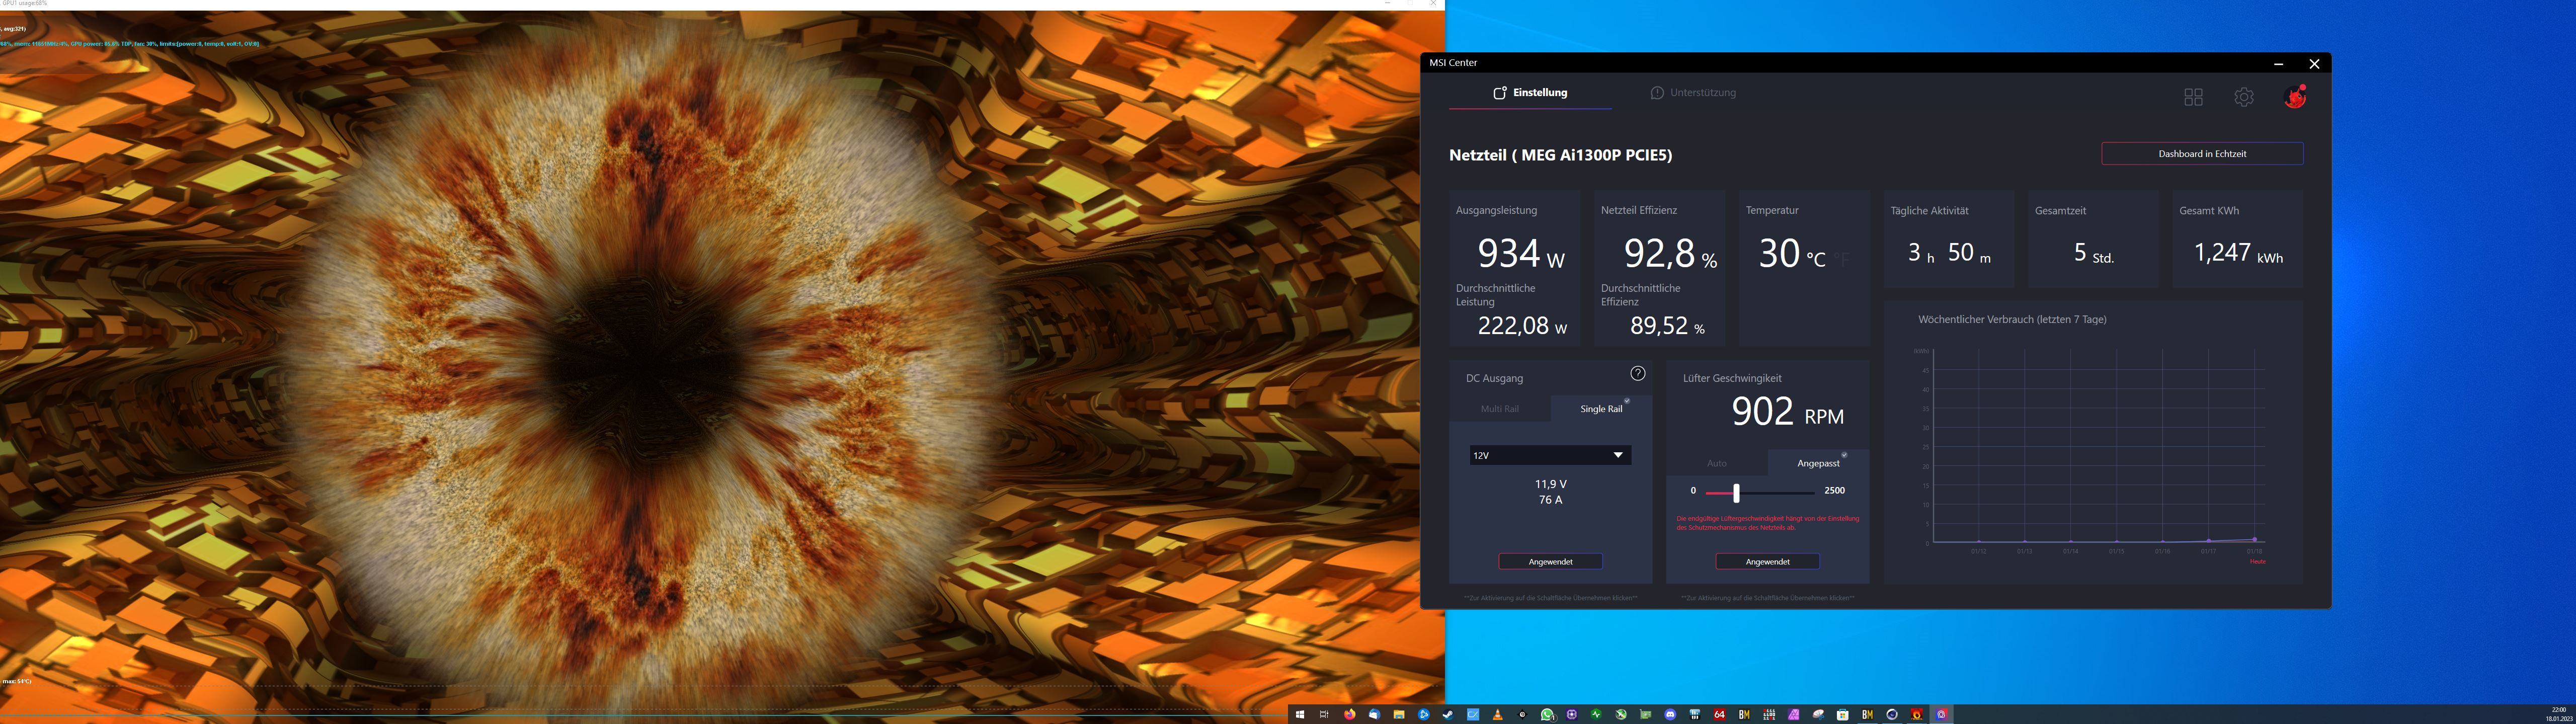Switch to the Unterstützung tab

tap(1693, 93)
